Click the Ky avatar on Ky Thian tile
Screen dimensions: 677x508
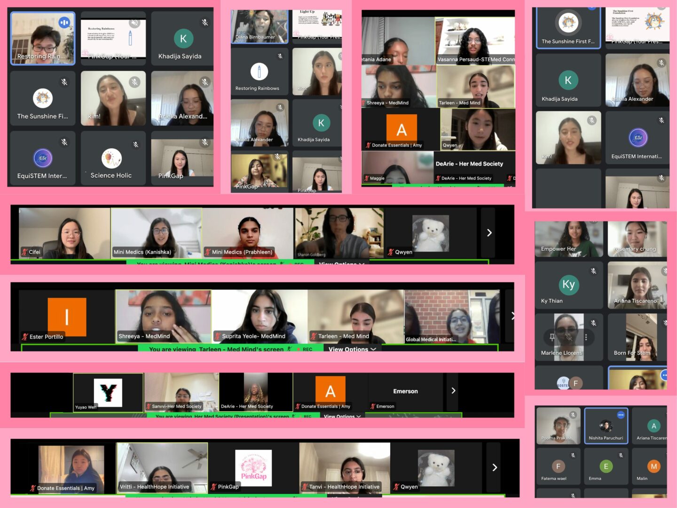[568, 284]
